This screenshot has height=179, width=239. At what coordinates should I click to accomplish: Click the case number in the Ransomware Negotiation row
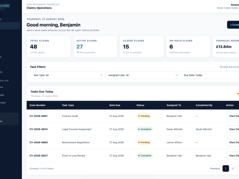click(39, 142)
